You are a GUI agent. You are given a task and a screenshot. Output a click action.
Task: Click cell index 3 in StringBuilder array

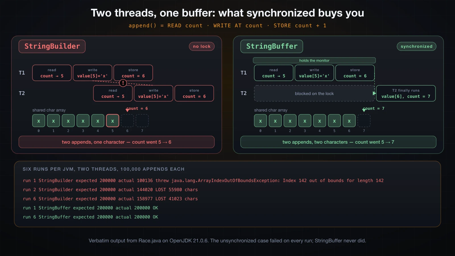pos(83,121)
